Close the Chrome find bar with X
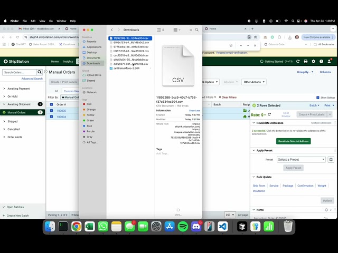 (255, 46)
